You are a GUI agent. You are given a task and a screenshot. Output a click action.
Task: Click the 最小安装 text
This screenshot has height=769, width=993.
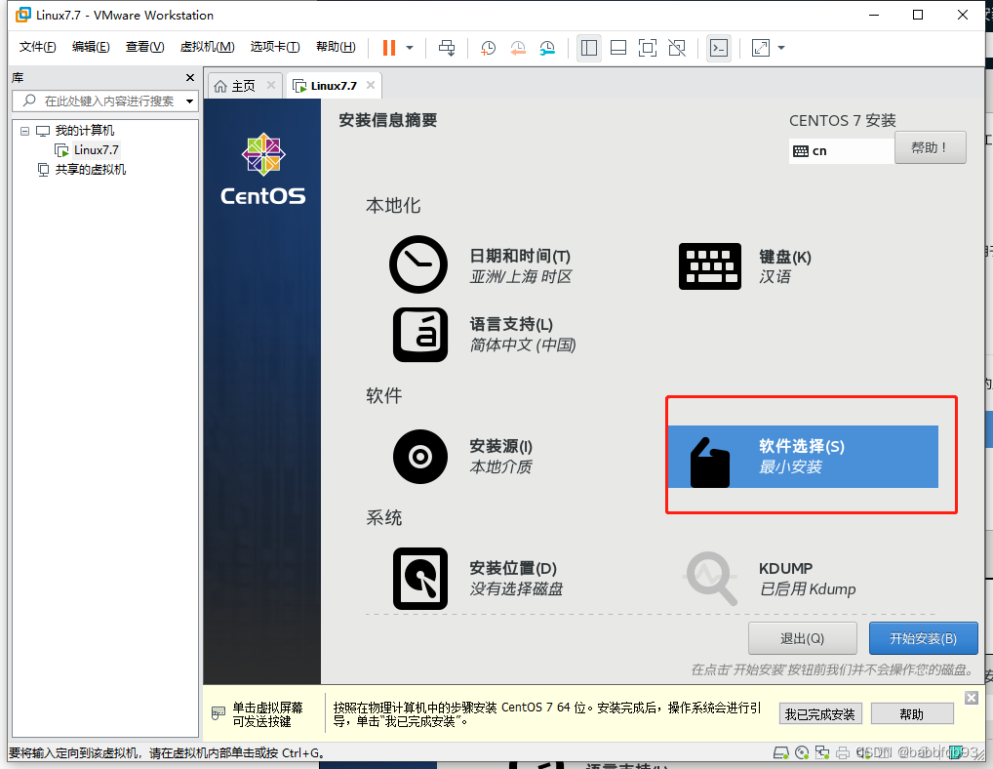tap(790, 467)
